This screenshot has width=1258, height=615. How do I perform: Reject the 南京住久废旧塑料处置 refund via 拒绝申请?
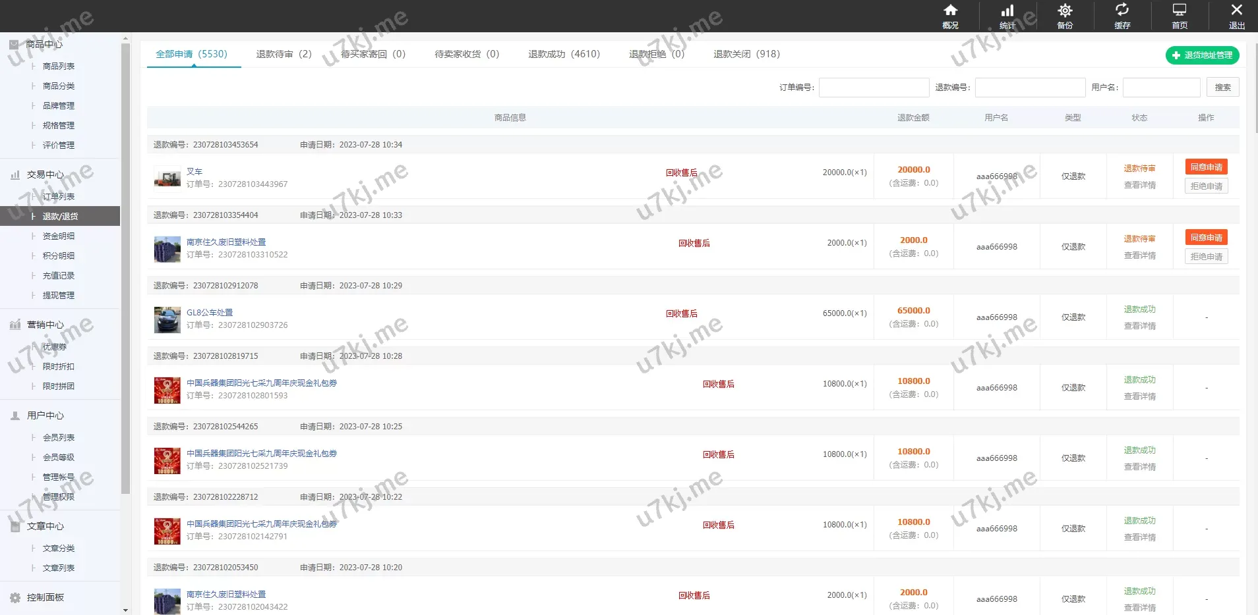coord(1206,257)
